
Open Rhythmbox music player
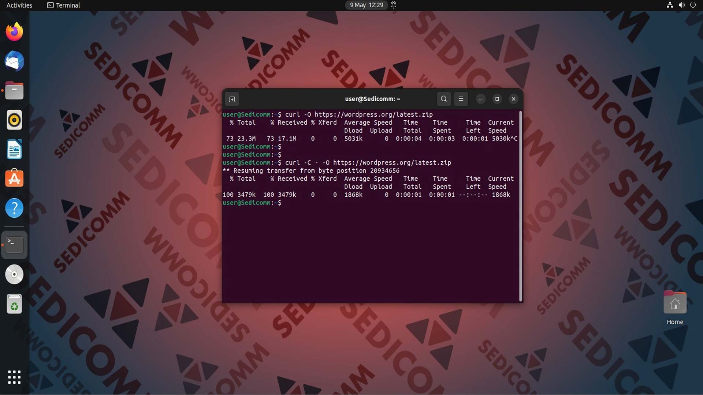[x=14, y=120]
